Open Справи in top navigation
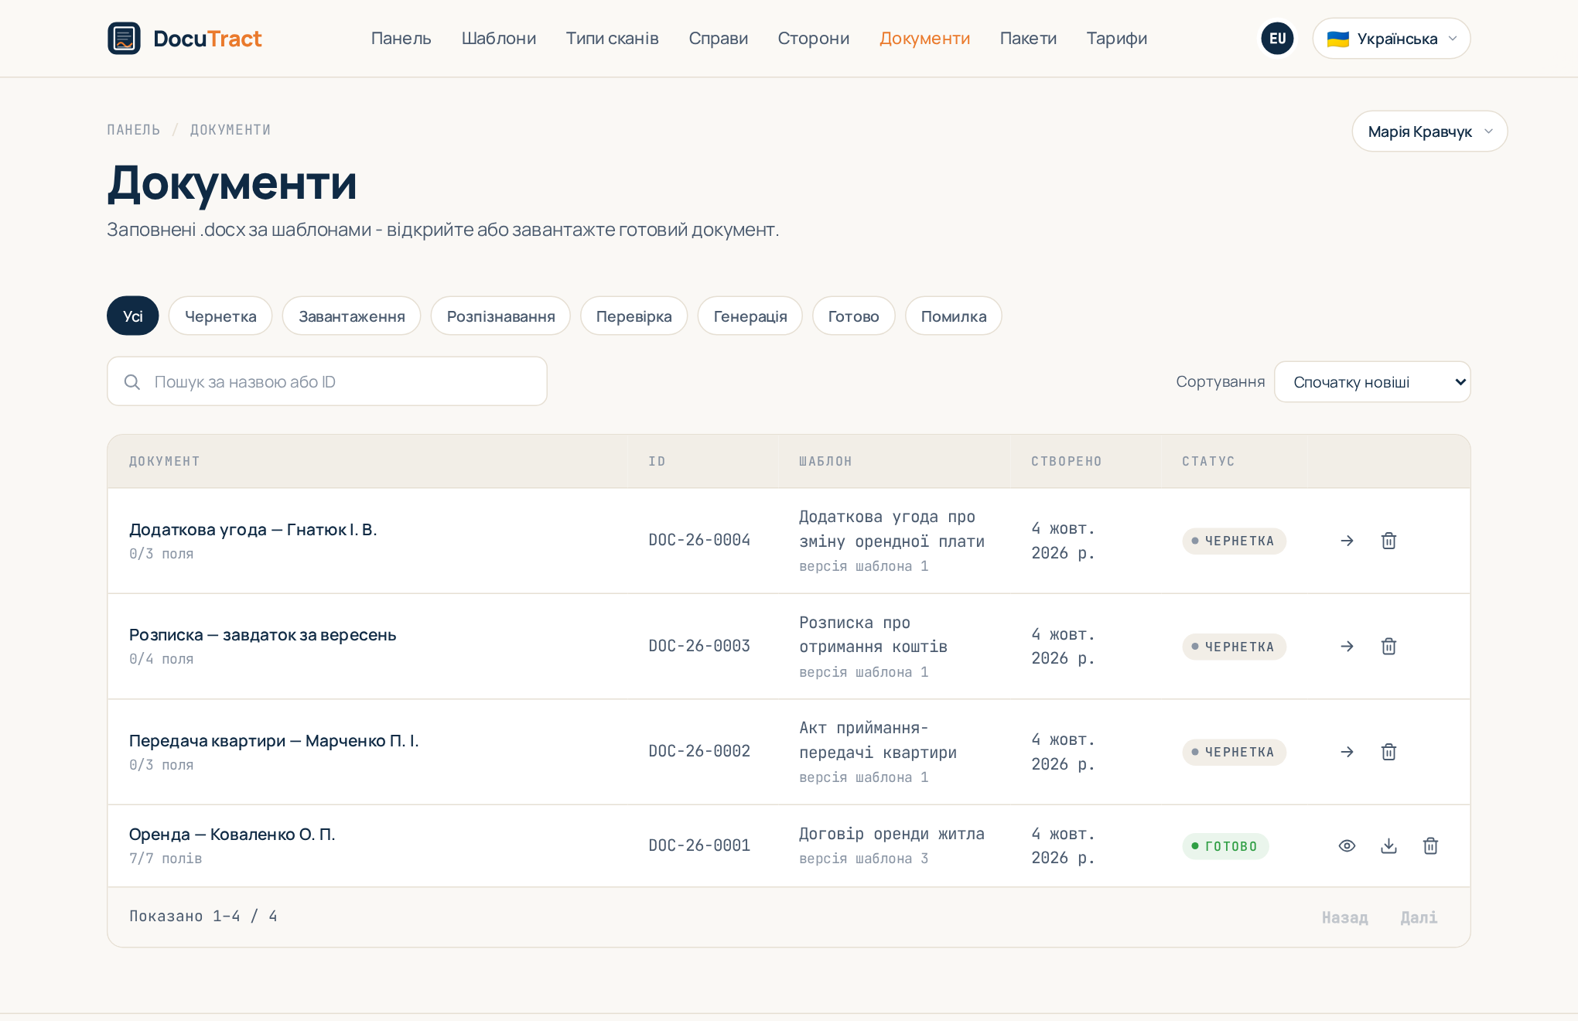The width and height of the screenshot is (1578, 1021). [719, 38]
